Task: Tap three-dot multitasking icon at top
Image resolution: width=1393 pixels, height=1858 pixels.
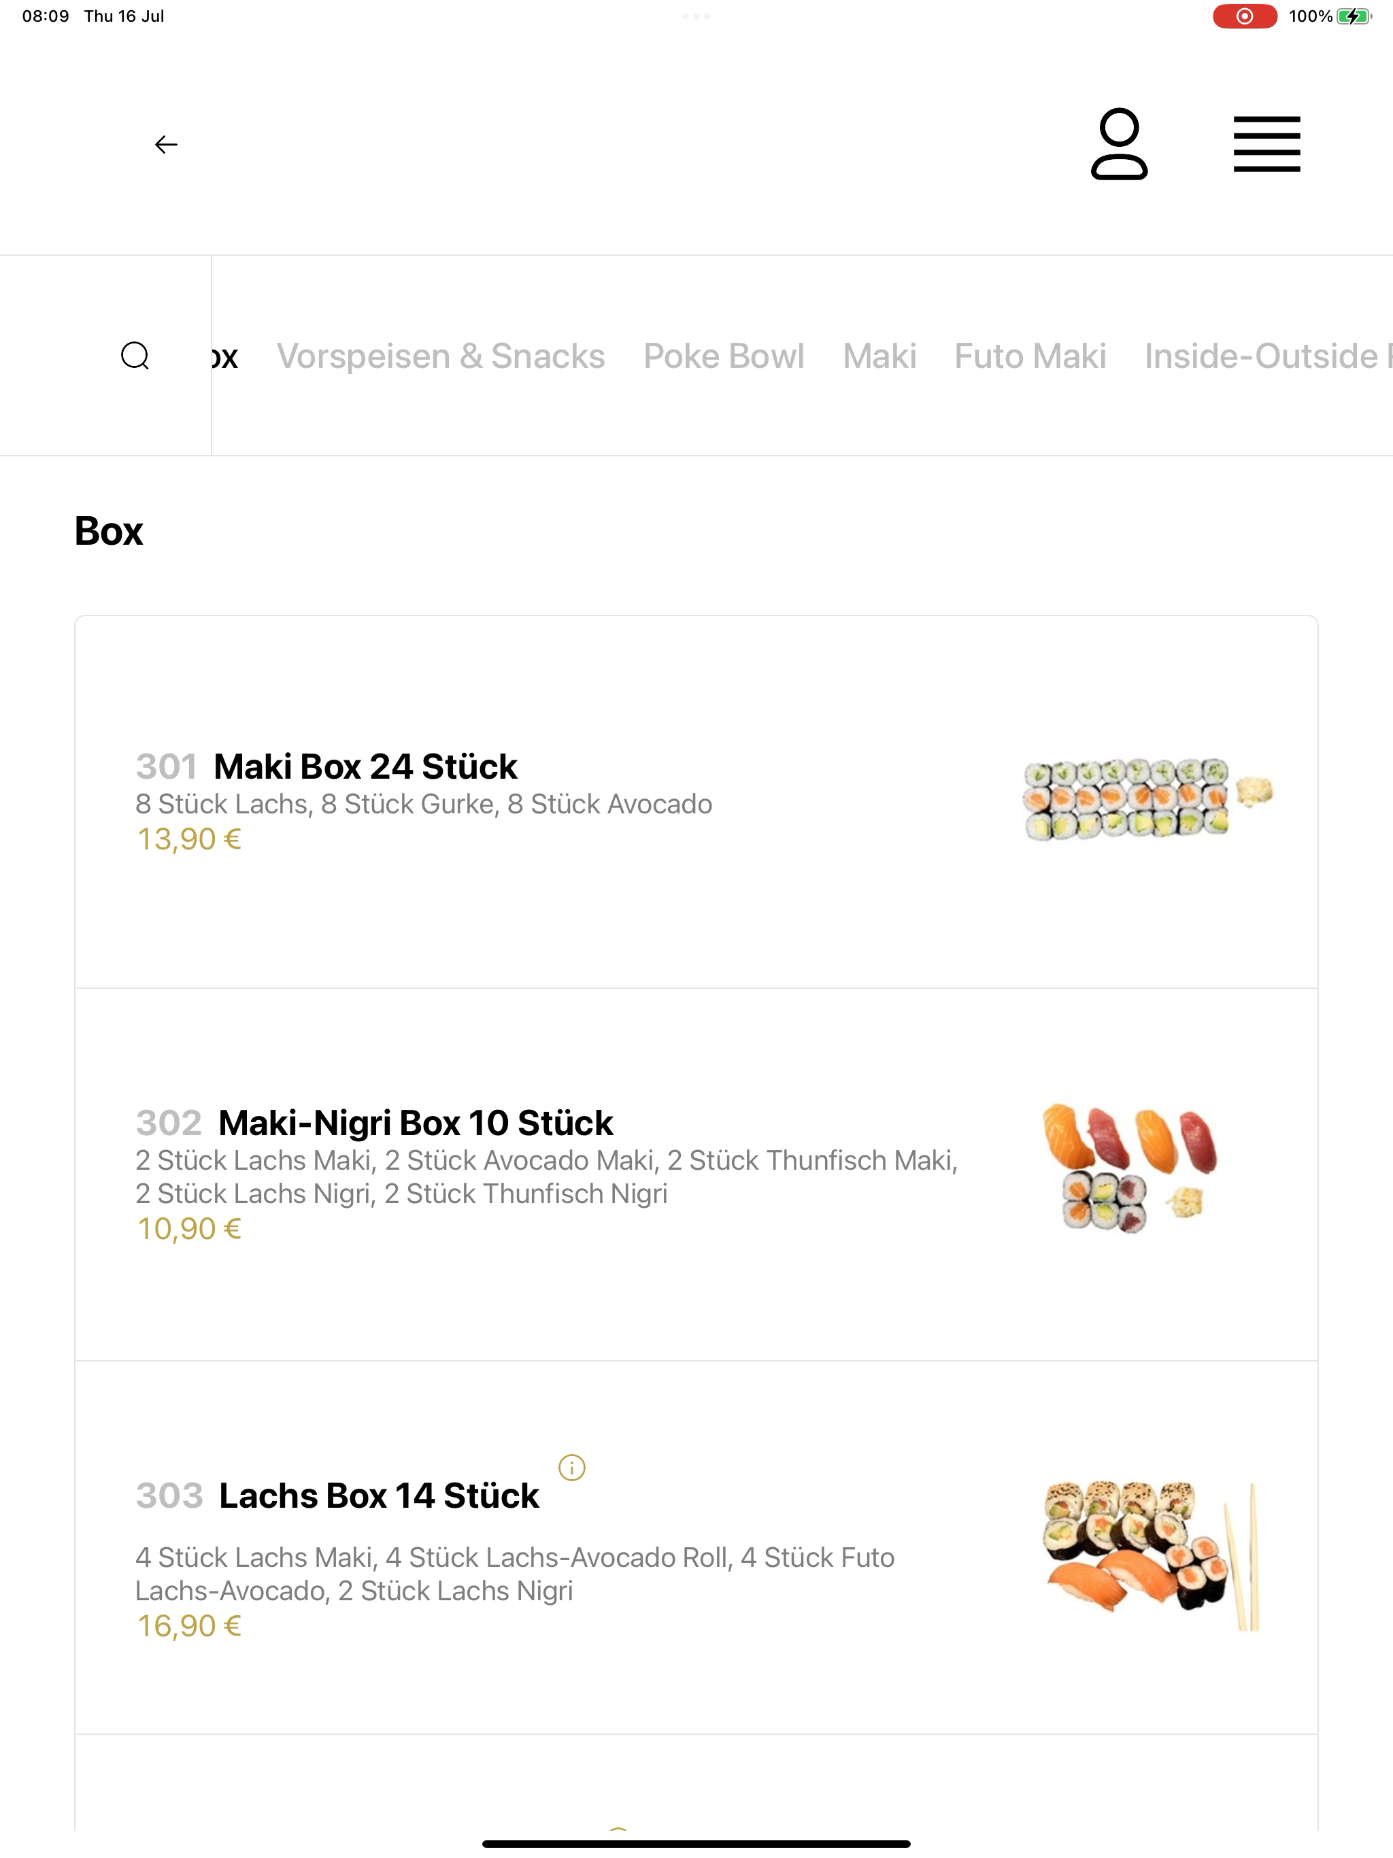Action: point(696,16)
